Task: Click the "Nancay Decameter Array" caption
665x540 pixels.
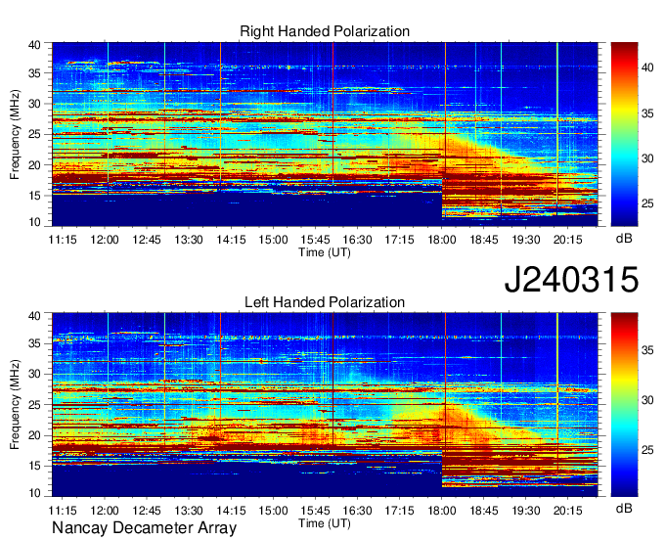Action: coord(144,528)
